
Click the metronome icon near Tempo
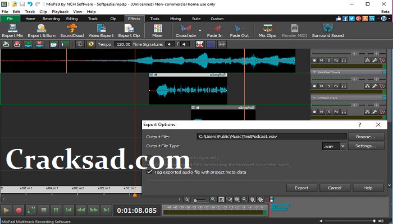pyautogui.click(x=80, y=44)
